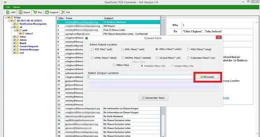Image resolution: width=260 pixels, height=137 pixels.
Task: Click the SNo column header
Action: pos(61,18)
